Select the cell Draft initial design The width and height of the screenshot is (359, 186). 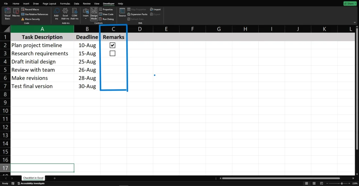[42, 61]
